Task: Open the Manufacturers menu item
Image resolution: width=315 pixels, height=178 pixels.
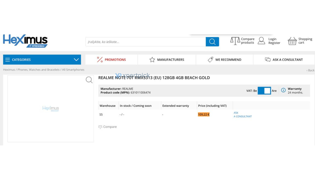Action: point(167,60)
